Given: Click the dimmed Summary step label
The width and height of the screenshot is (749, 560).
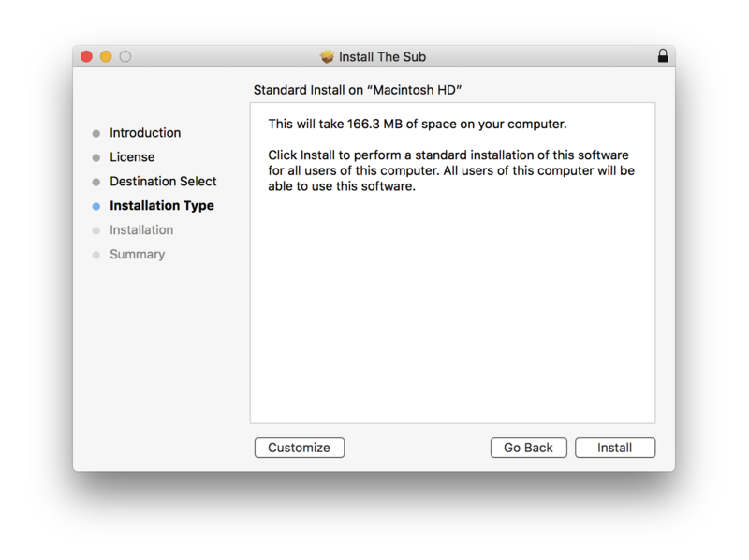Looking at the screenshot, I should tap(137, 255).
